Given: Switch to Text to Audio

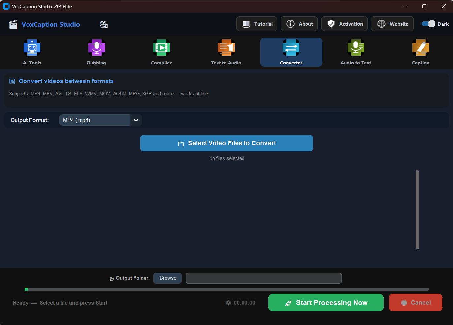Looking at the screenshot, I should tap(226, 52).
